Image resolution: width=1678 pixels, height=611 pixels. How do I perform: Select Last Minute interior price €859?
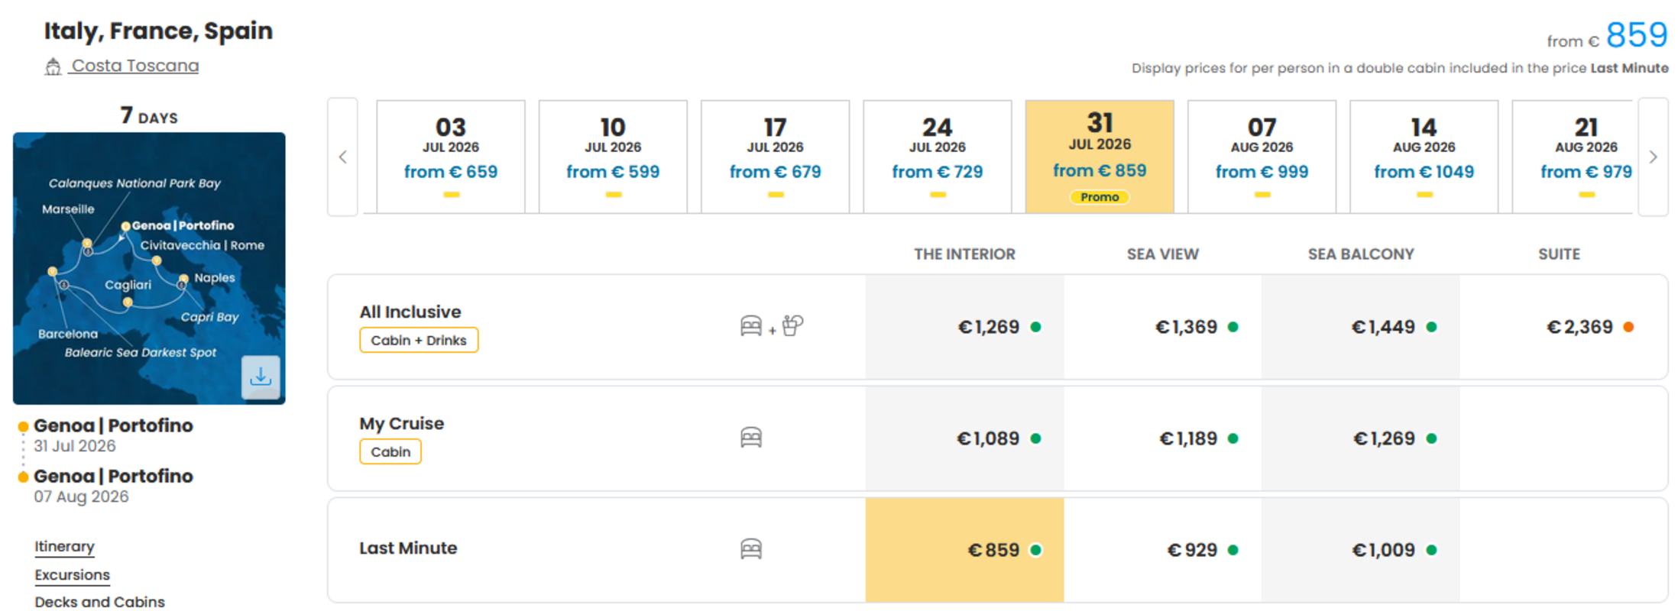[x=964, y=550]
